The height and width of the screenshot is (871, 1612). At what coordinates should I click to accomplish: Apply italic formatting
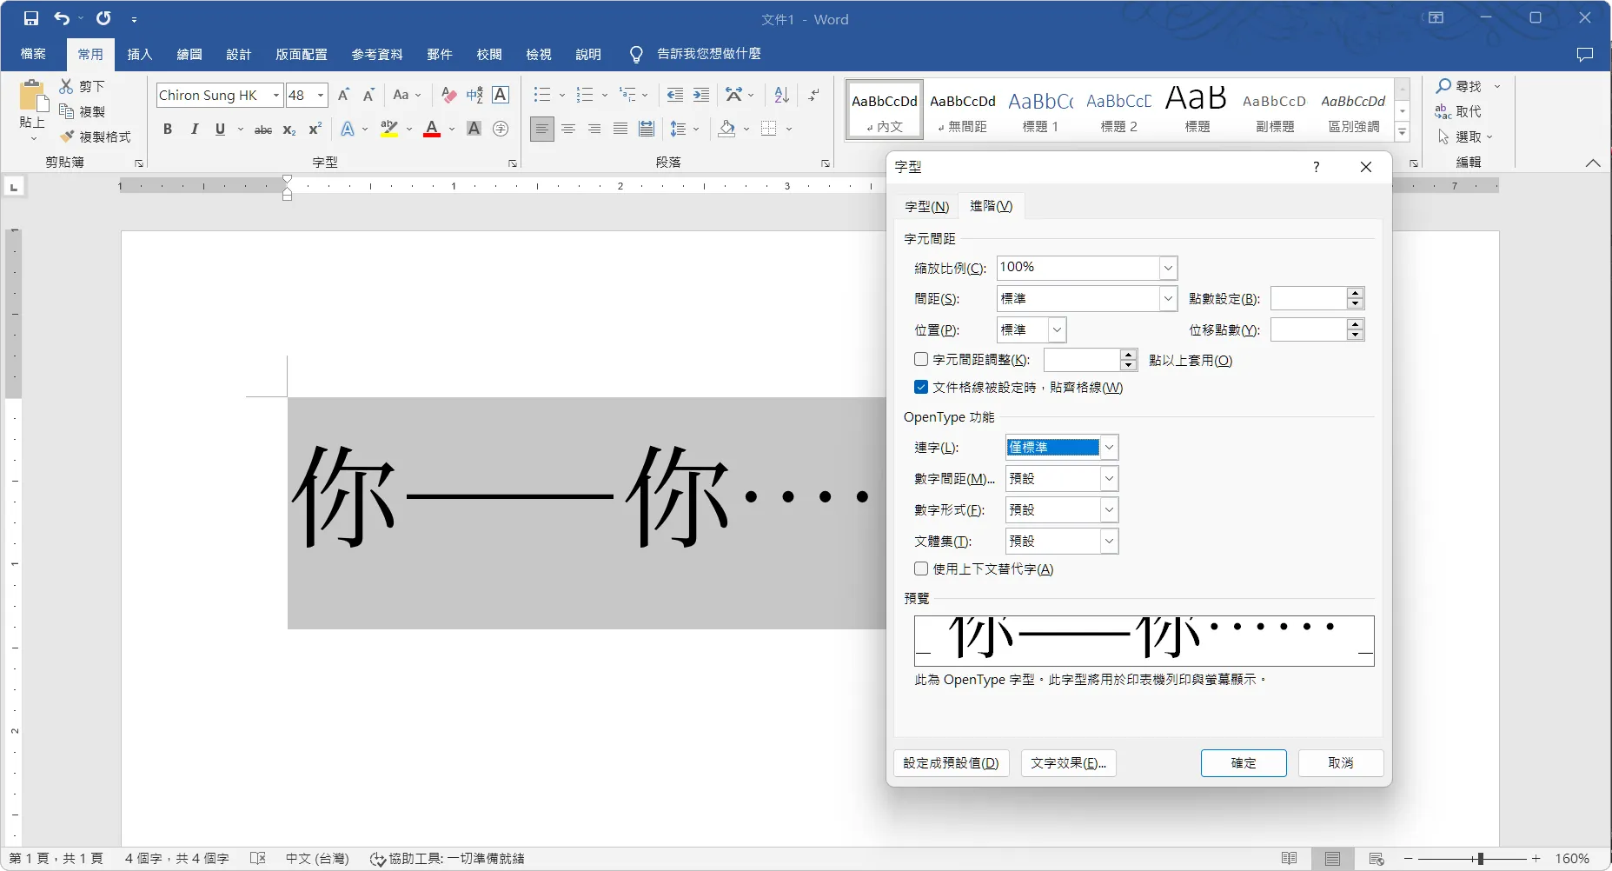(193, 129)
